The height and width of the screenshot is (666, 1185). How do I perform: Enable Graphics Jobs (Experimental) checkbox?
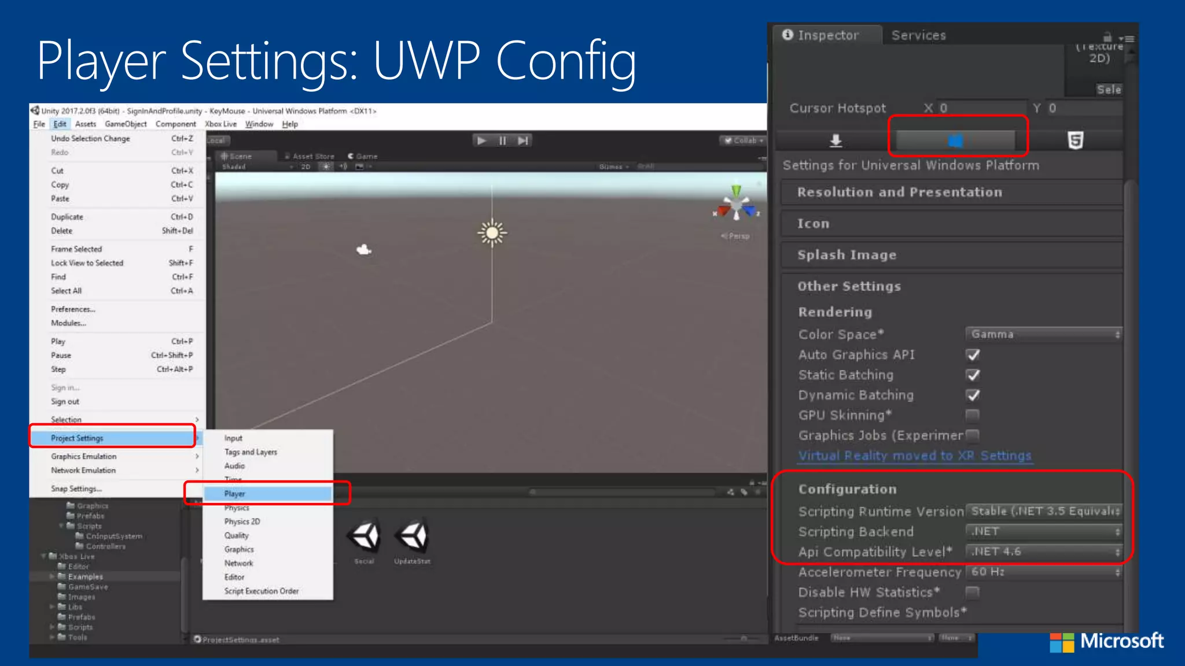coord(973,435)
